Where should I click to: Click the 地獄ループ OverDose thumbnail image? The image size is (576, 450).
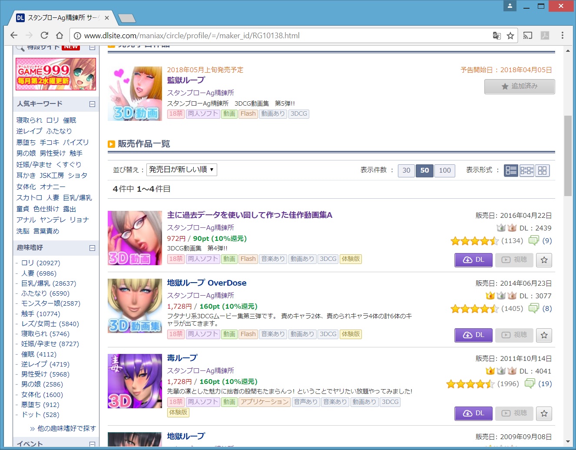[135, 306]
